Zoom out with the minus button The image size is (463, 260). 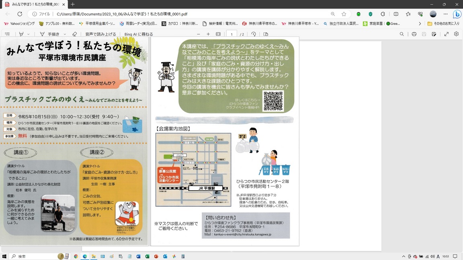[198, 34]
